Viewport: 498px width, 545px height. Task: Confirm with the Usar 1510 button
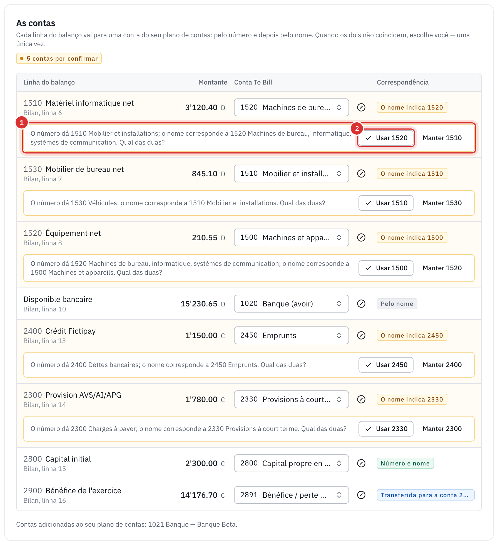(x=386, y=203)
